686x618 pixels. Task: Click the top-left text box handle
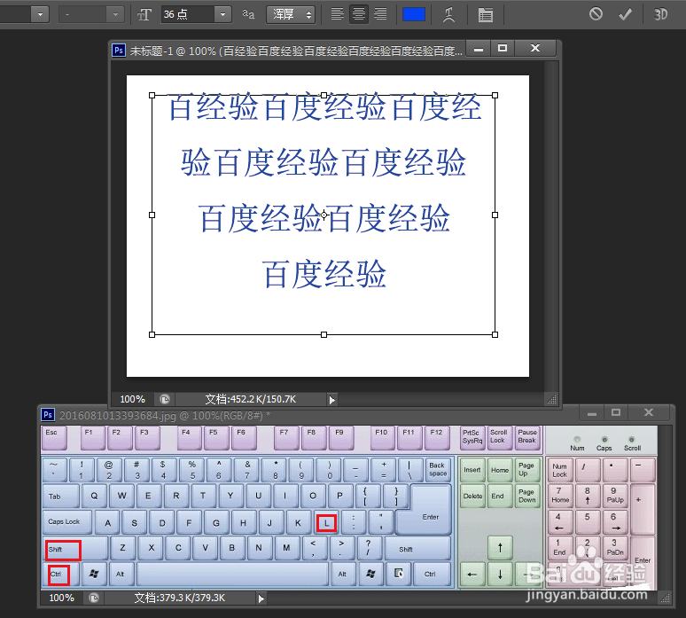coord(152,95)
